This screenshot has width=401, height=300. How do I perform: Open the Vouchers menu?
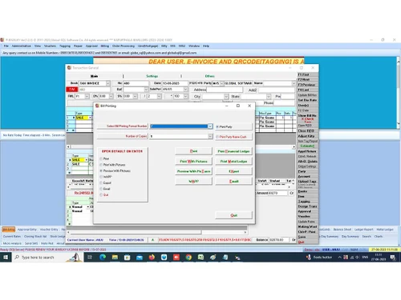pos(50,46)
